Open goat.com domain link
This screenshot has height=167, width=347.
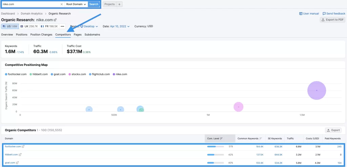click(10, 163)
